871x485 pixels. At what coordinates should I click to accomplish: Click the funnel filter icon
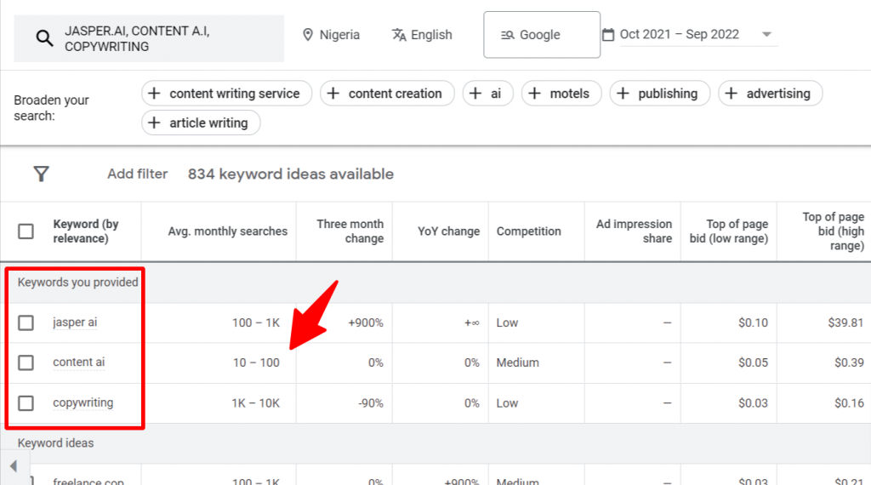41,174
